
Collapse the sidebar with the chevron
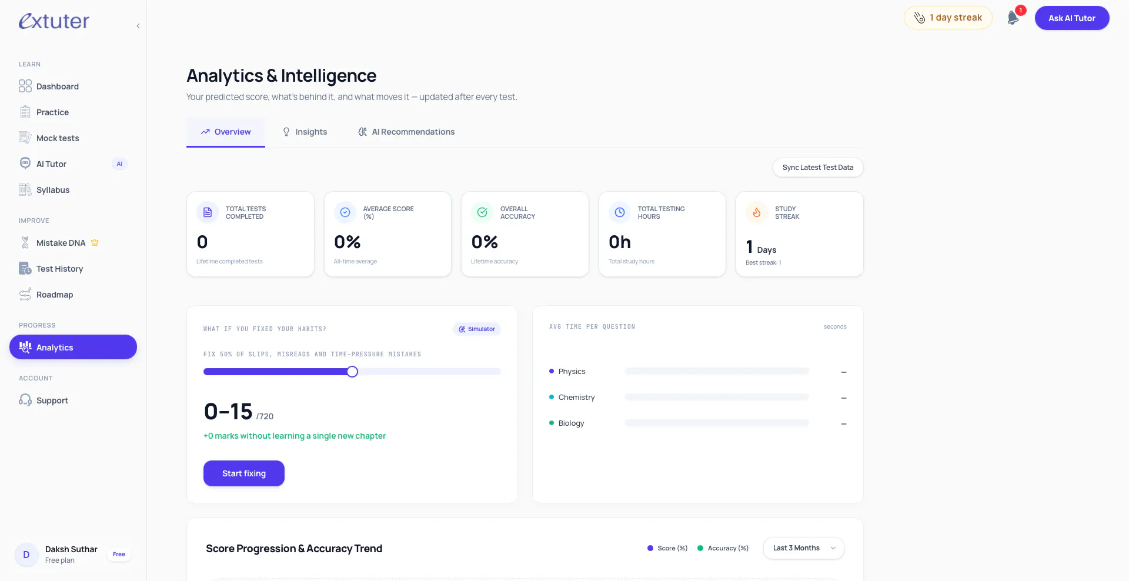pos(138,26)
